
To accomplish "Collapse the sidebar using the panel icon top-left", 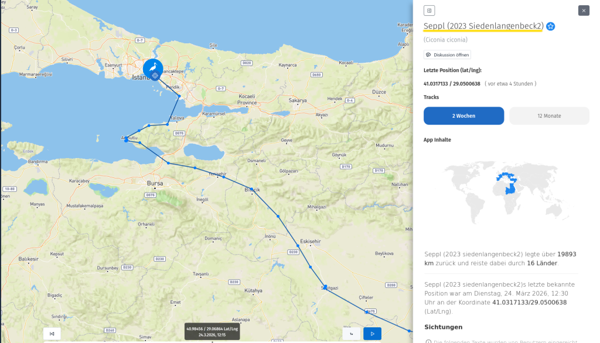I will (x=428, y=10).
